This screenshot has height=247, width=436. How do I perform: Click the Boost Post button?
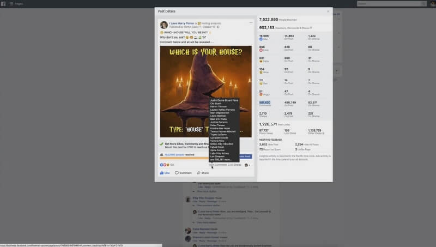[246, 156]
